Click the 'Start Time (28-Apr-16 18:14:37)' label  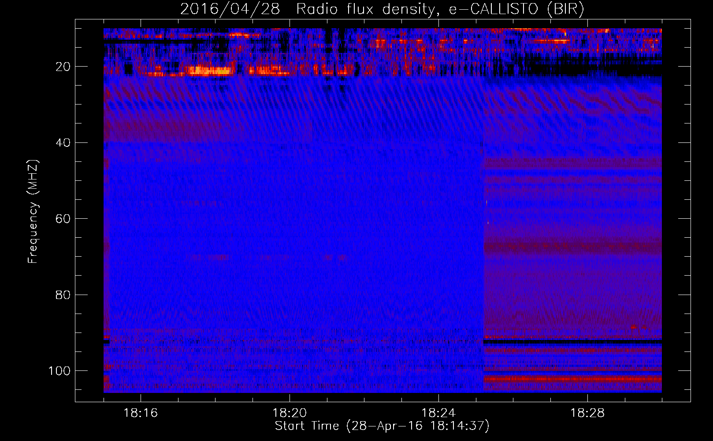(x=382, y=426)
